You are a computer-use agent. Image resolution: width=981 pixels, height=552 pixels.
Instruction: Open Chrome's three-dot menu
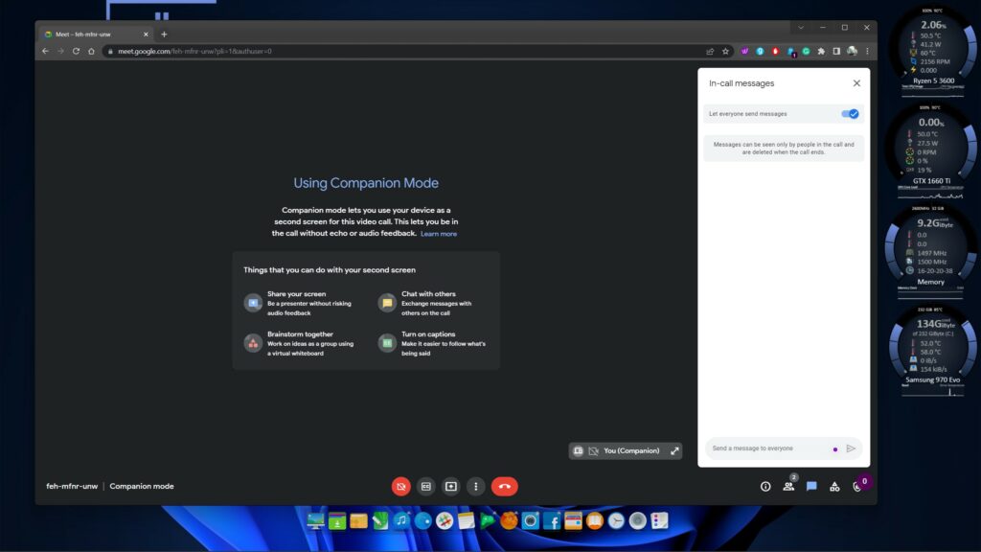pyautogui.click(x=867, y=51)
